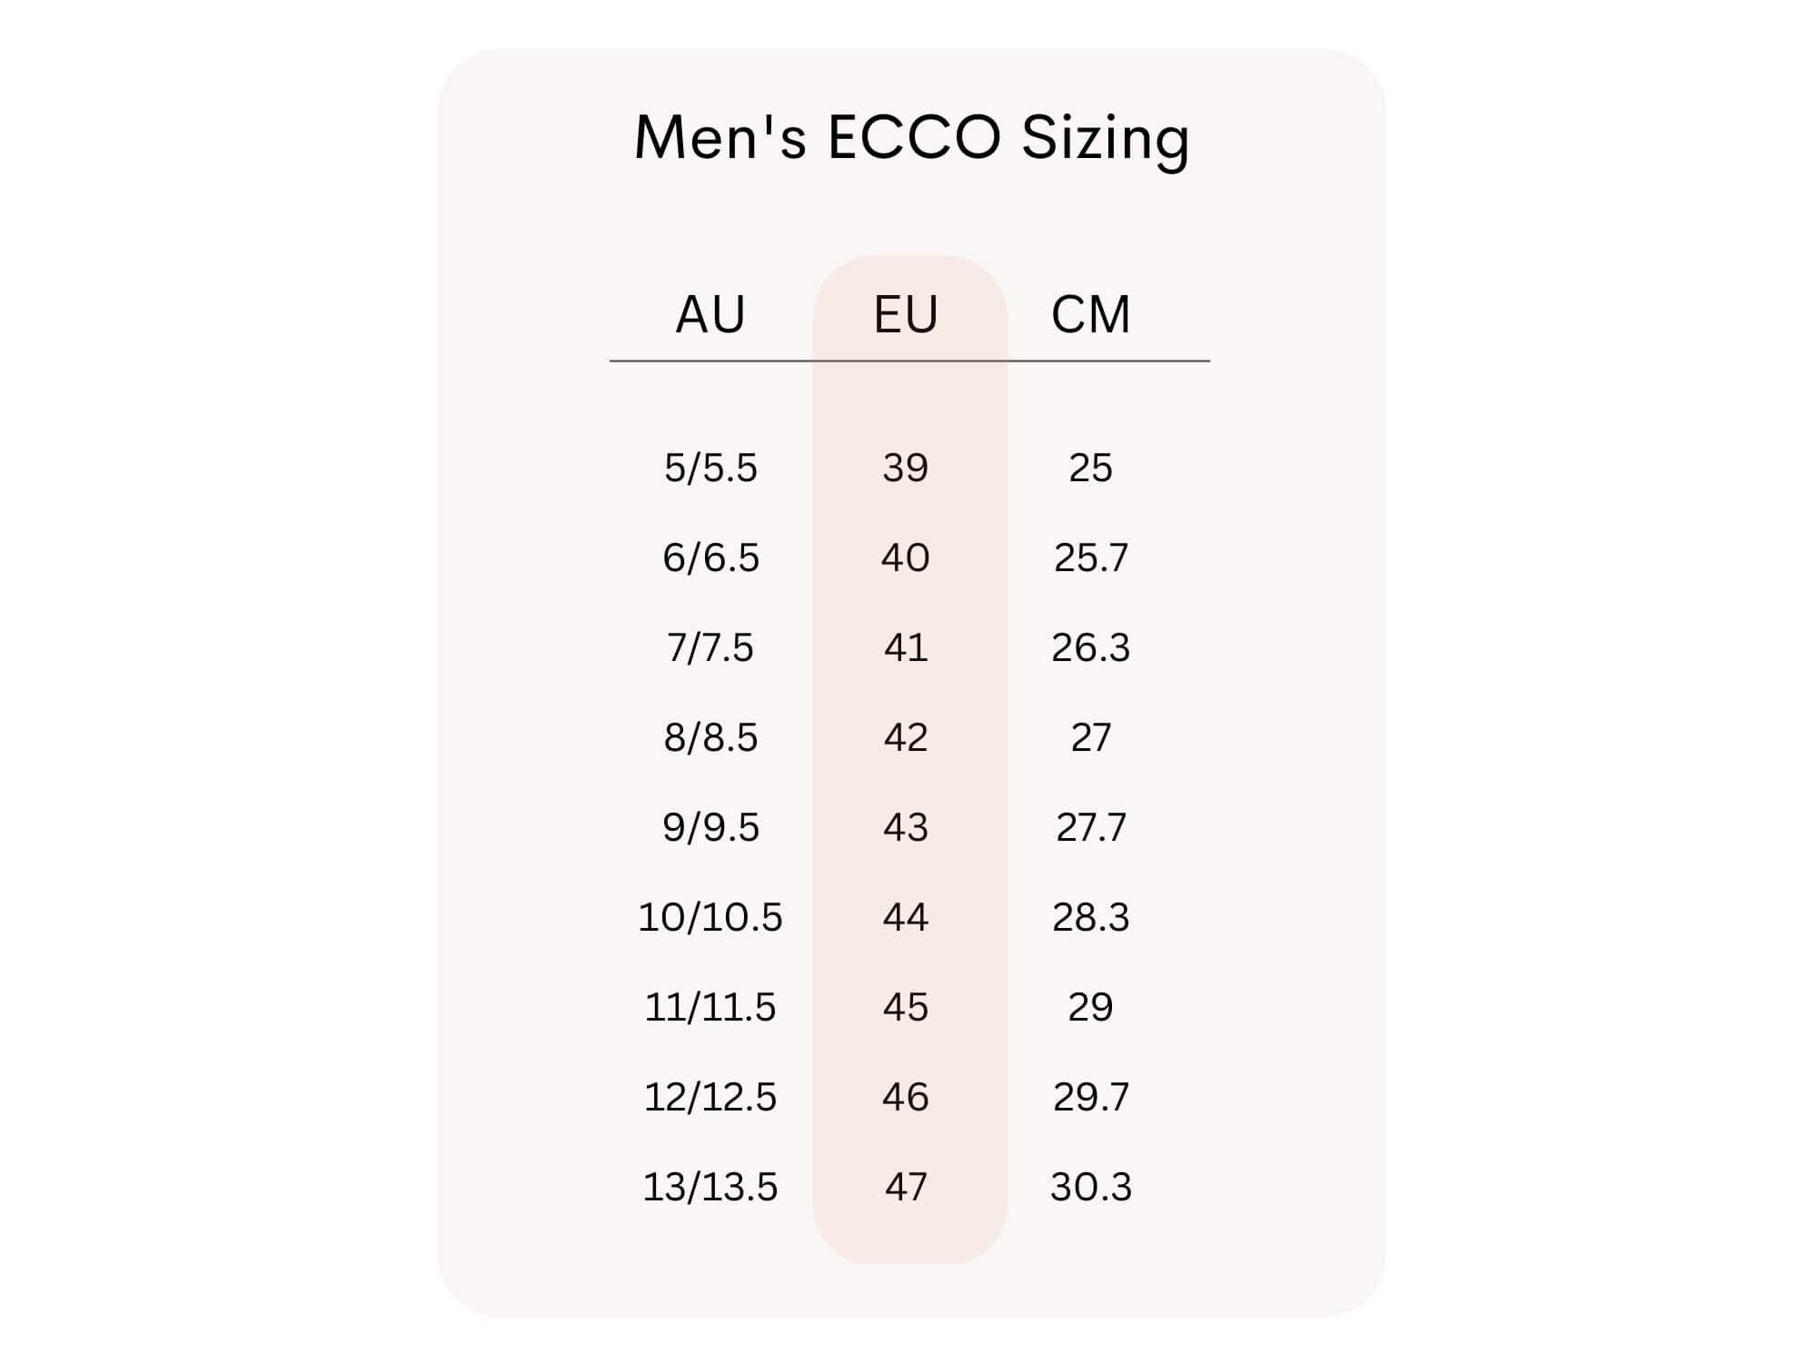The width and height of the screenshot is (1817, 1362).
Task: Click AU size 12/12.5
Action: pyautogui.click(x=710, y=1097)
